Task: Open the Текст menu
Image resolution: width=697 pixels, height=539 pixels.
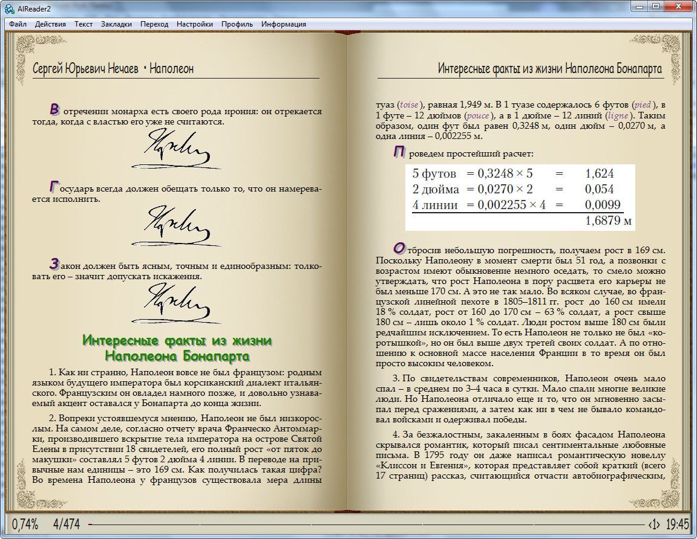Action: coord(83,24)
